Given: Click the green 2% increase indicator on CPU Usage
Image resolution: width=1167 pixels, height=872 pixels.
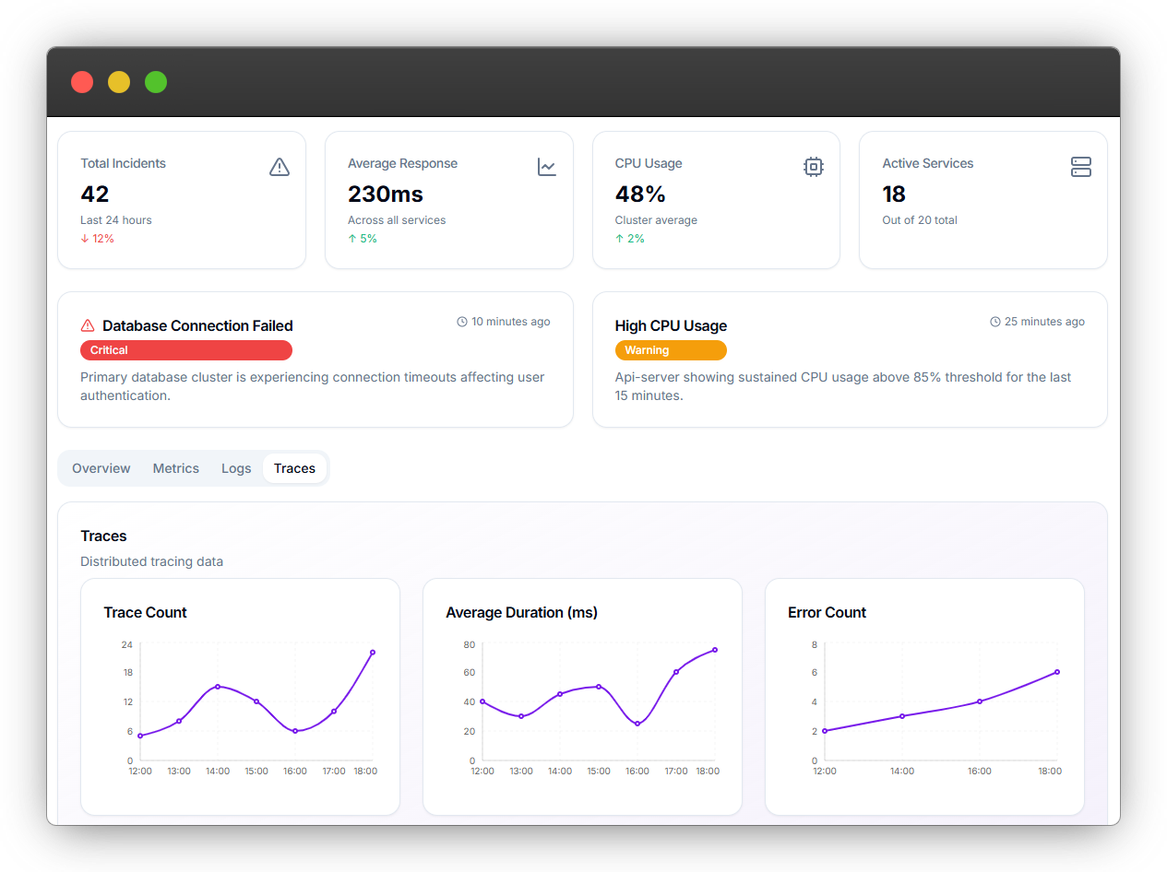Looking at the screenshot, I should pyautogui.click(x=629, y=238).
